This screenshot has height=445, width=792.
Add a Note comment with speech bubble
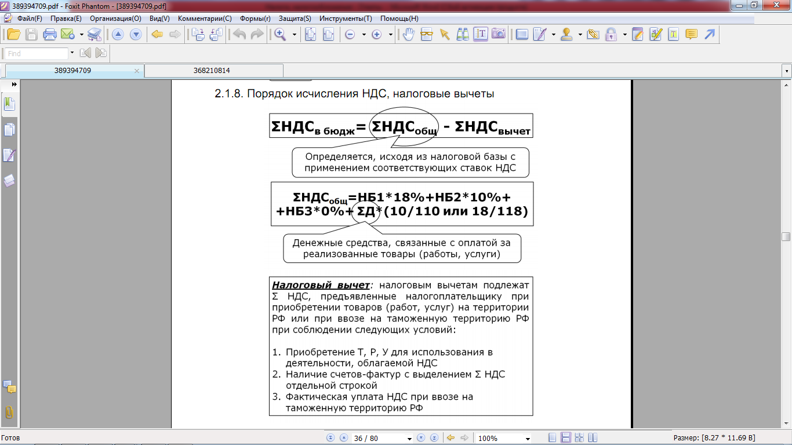click(692, 34)
